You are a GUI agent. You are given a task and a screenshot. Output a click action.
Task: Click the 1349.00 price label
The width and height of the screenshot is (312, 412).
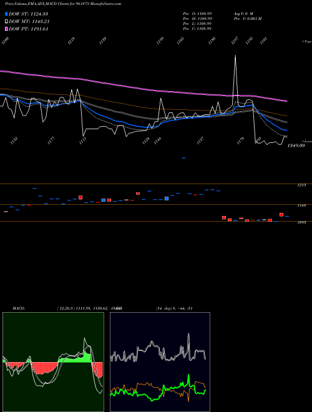click(x=296, y=145)
